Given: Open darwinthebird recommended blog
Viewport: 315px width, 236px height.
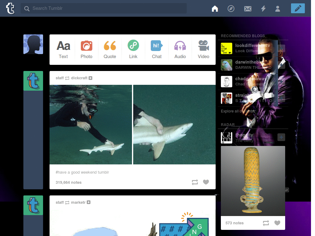Looking at the screenshot, I should pyautogui.click(x=249, y=62).
